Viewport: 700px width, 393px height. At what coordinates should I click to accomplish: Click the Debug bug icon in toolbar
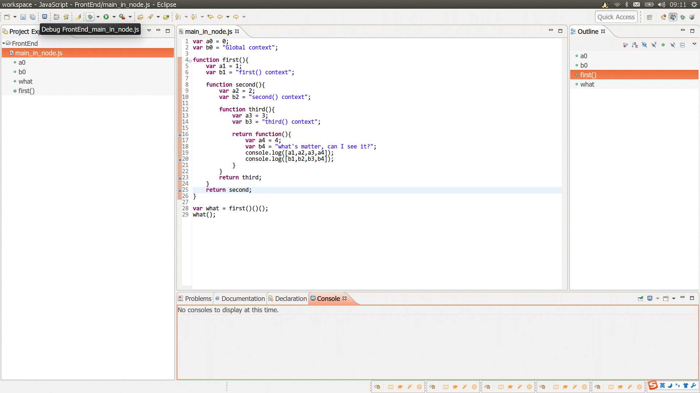point(90,17)
